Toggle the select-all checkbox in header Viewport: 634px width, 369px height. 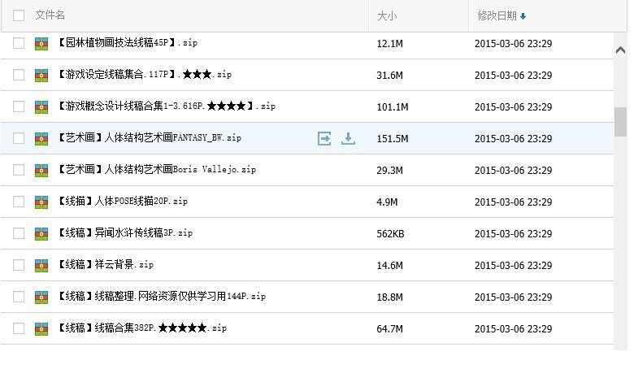pos(19,15)
